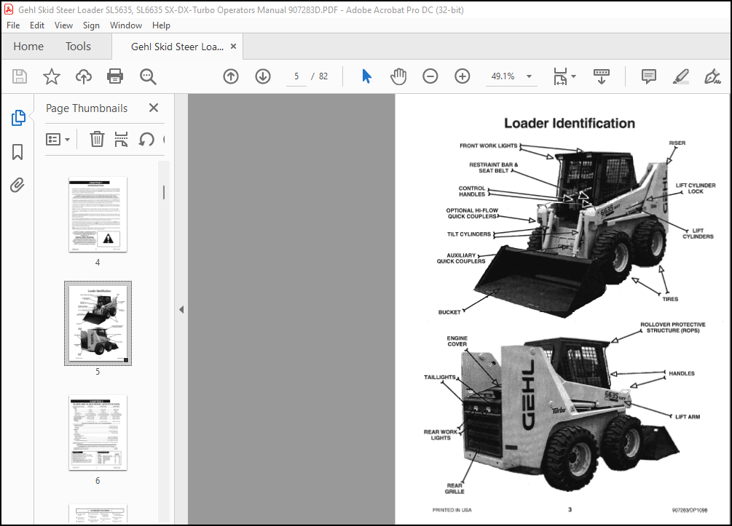Collapse the navigation pane arrow
The image size is (732, 526).
[x=181, y=310]
